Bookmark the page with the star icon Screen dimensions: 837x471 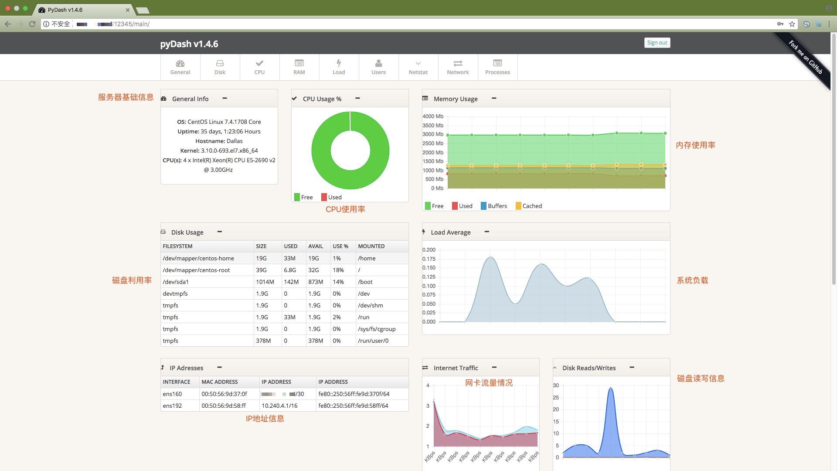[x=792, y=24]
